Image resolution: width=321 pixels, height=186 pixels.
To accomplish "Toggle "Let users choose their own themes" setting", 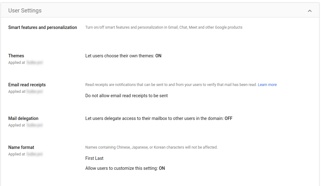I will click(123, 55).
